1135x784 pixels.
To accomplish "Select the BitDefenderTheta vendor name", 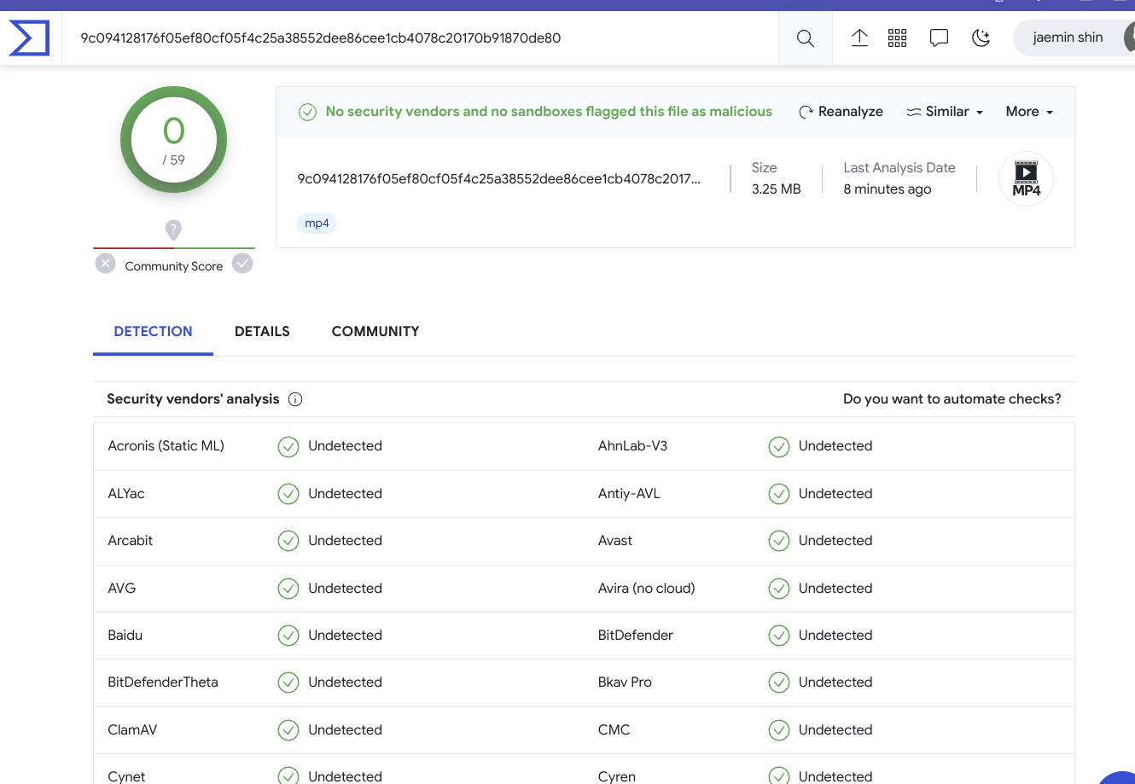I will [163, 682].
